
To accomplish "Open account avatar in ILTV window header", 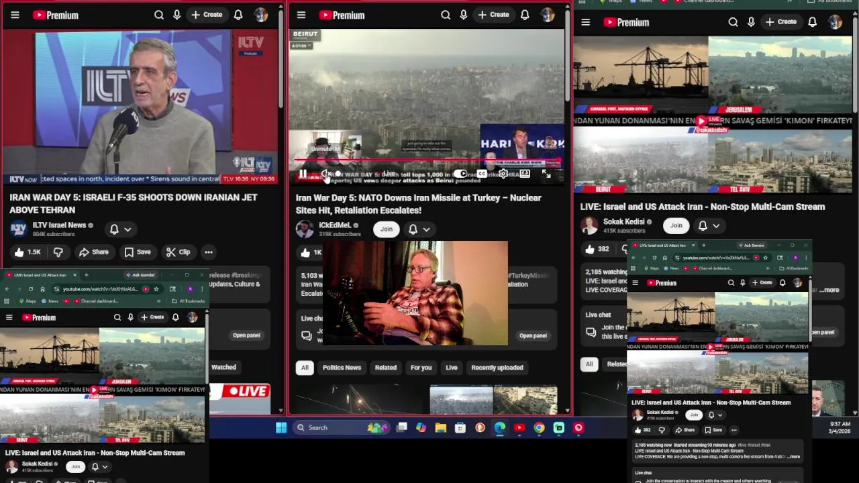I will point(261,15).
